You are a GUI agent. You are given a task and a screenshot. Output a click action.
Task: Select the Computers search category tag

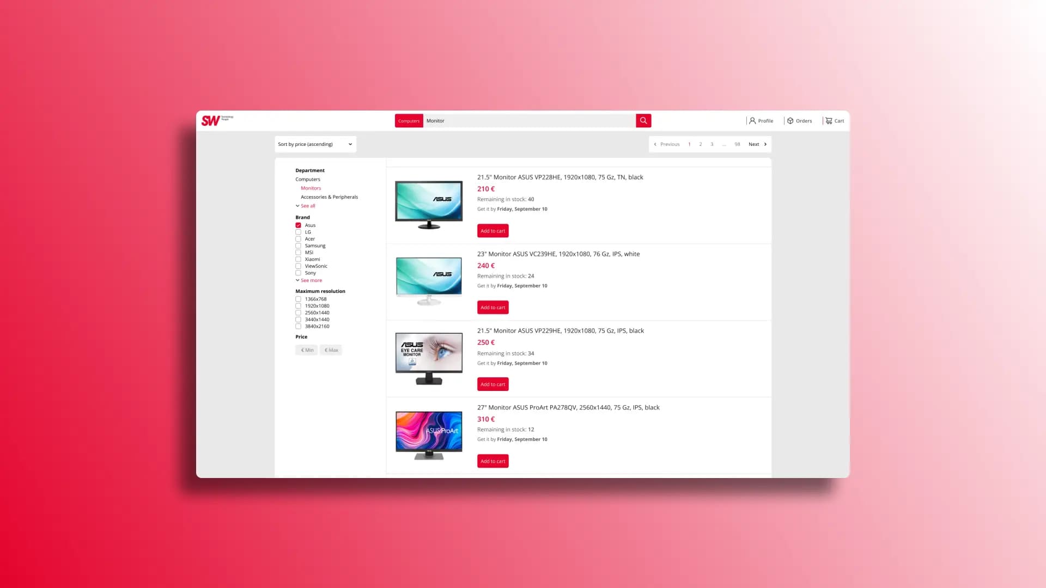[409, 121]
